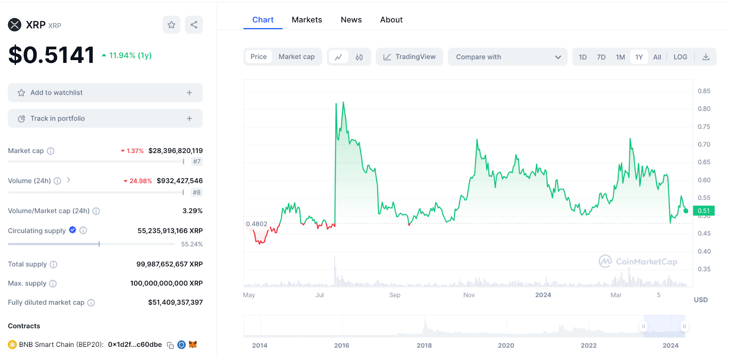The image size is (729, 355).
Task: Click the #8 volume rank badge
Action: 197,193
